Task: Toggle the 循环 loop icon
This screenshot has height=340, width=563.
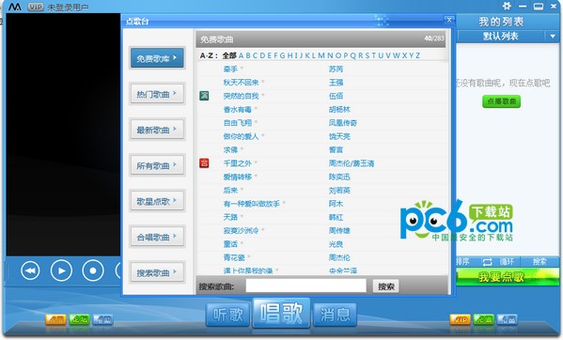Action: 488,262
